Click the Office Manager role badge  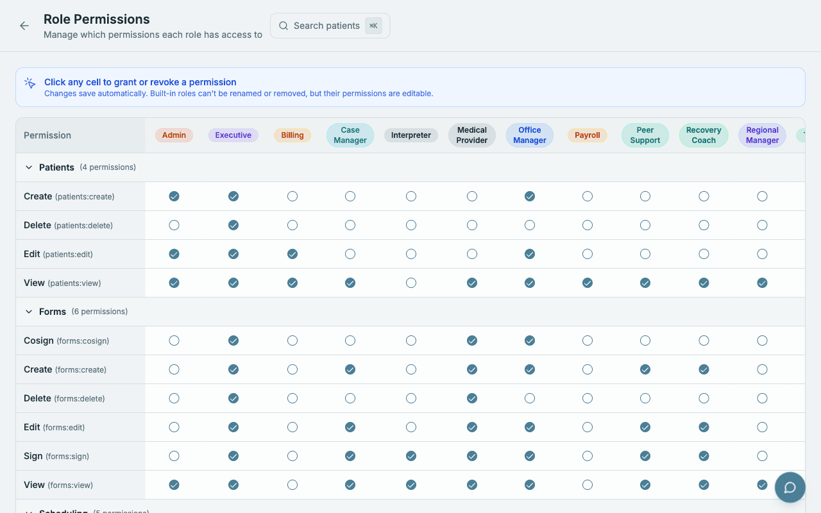point(530,135)
